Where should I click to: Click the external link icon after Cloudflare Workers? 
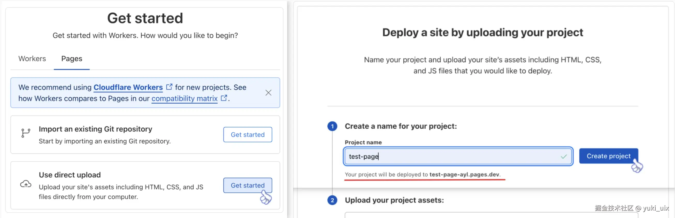click(169, 87)
